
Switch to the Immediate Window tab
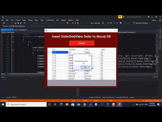122,97
